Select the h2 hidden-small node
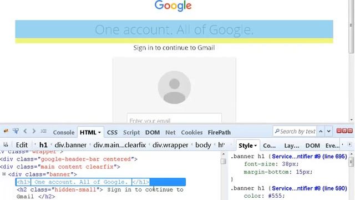The width and height of the screenshot is (355, 200). pyautogui.click(x=100, y=193)
